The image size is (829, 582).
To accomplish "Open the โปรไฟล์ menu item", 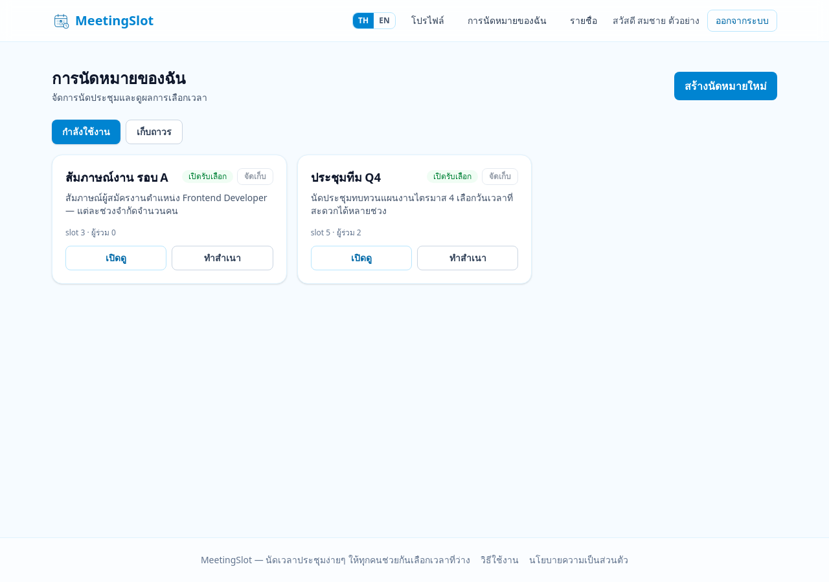I will [x=427, y=21].
